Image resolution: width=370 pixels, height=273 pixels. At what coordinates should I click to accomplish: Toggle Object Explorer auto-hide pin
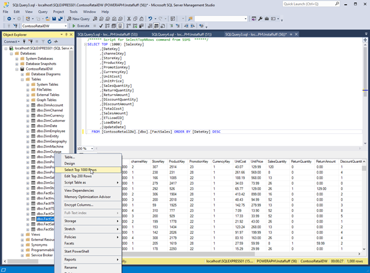click(66, 34)
